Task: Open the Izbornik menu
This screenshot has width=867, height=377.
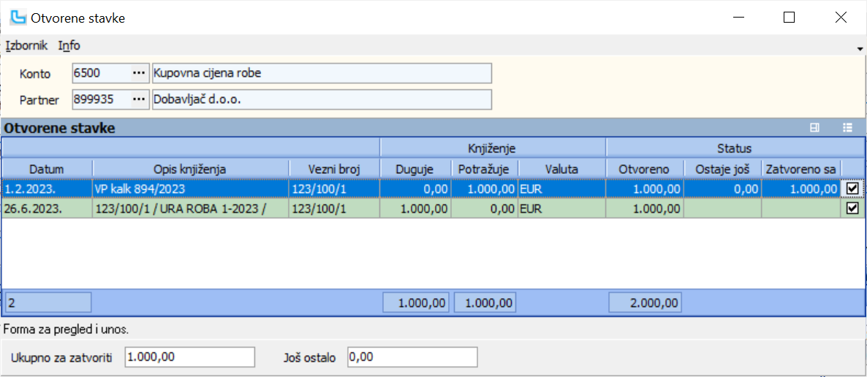Action: pos(26,45)
